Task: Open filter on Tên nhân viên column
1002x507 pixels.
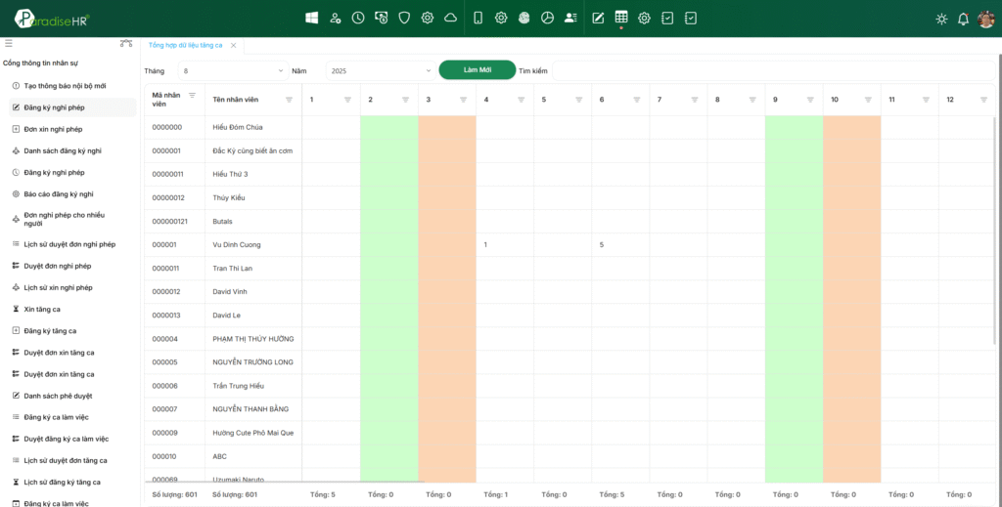Action: (289, 100)
